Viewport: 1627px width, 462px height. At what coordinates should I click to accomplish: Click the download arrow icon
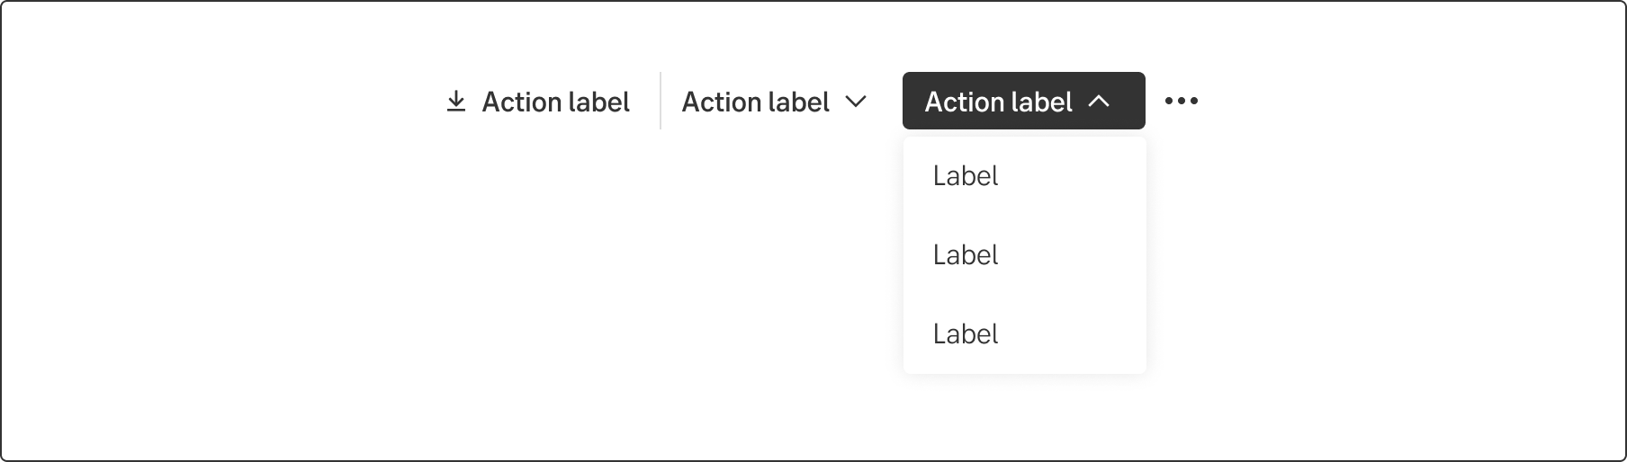point(456,102)
